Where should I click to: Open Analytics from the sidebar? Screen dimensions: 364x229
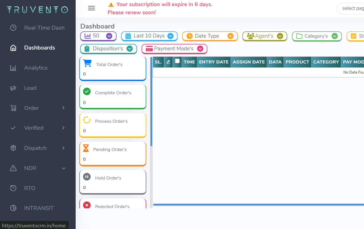36,68
